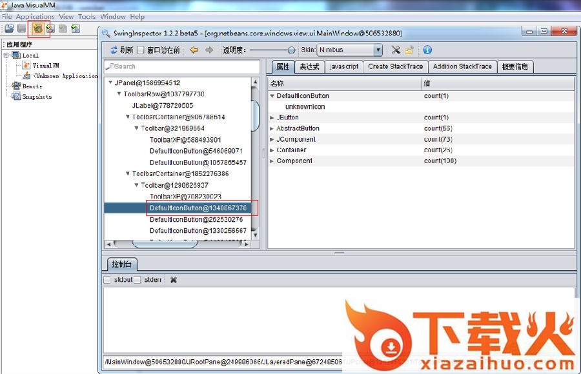Open the 控制台 console tab
Screen dimensions: 581x374
click(x=122, y=264)
